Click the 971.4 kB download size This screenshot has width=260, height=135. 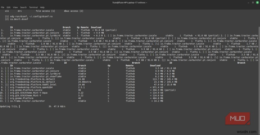[157, 87]
